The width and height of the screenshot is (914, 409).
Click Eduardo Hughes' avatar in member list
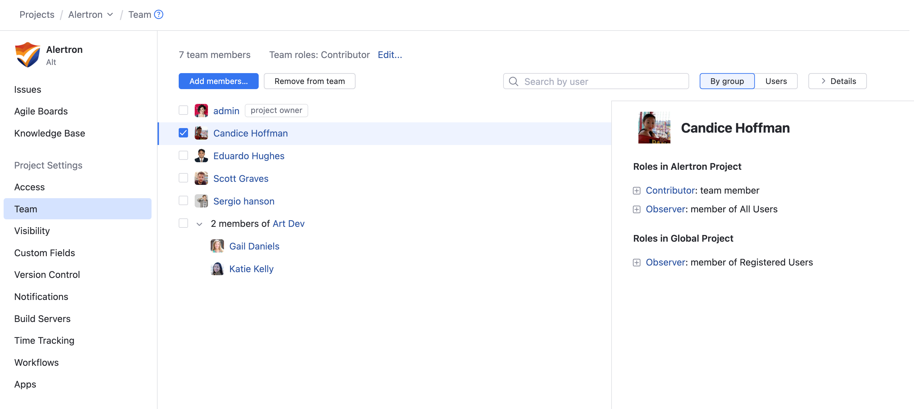coord(201,156)
